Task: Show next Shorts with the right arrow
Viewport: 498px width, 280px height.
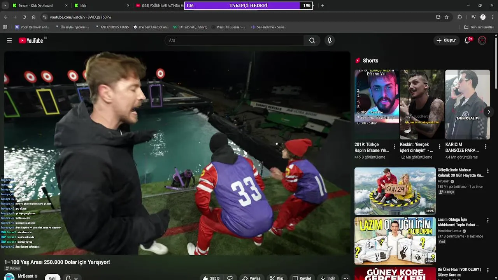Action: click(489, 112)
